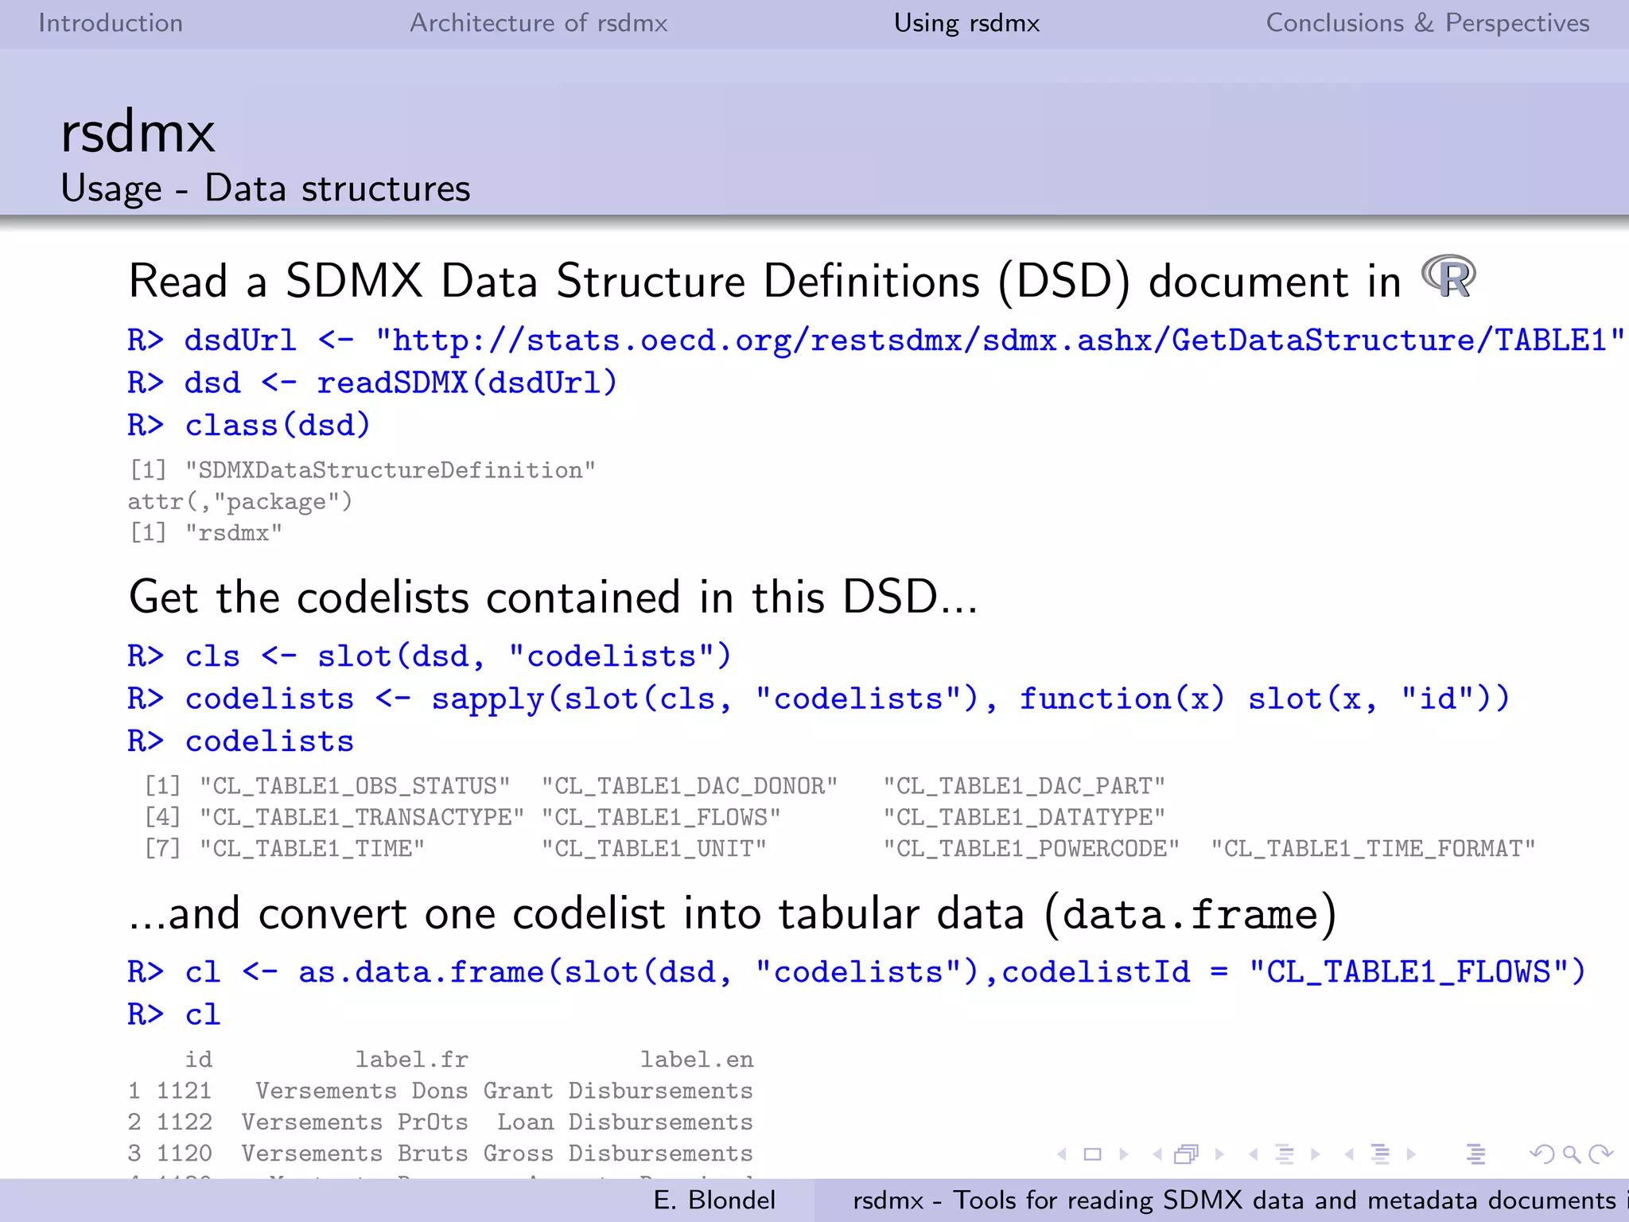Image resolution: width=1629 pixels, height=1222 pixels.
Task: Click the 'Read a SDMX Data Structure Definitions' heading
Action: pos(764,282)
